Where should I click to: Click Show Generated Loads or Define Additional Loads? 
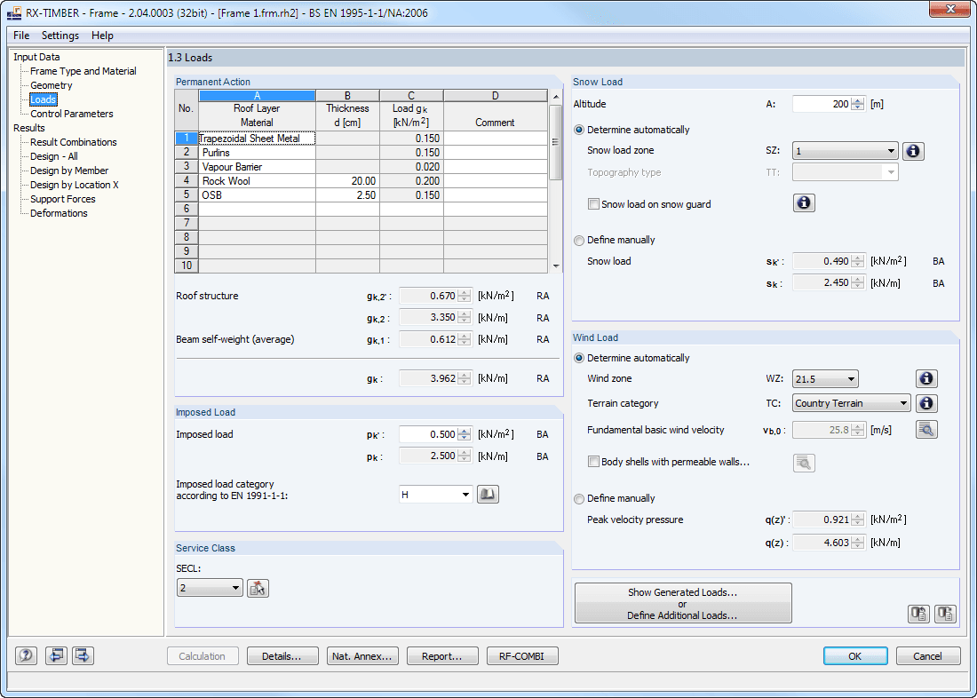[x=683, y=603]
